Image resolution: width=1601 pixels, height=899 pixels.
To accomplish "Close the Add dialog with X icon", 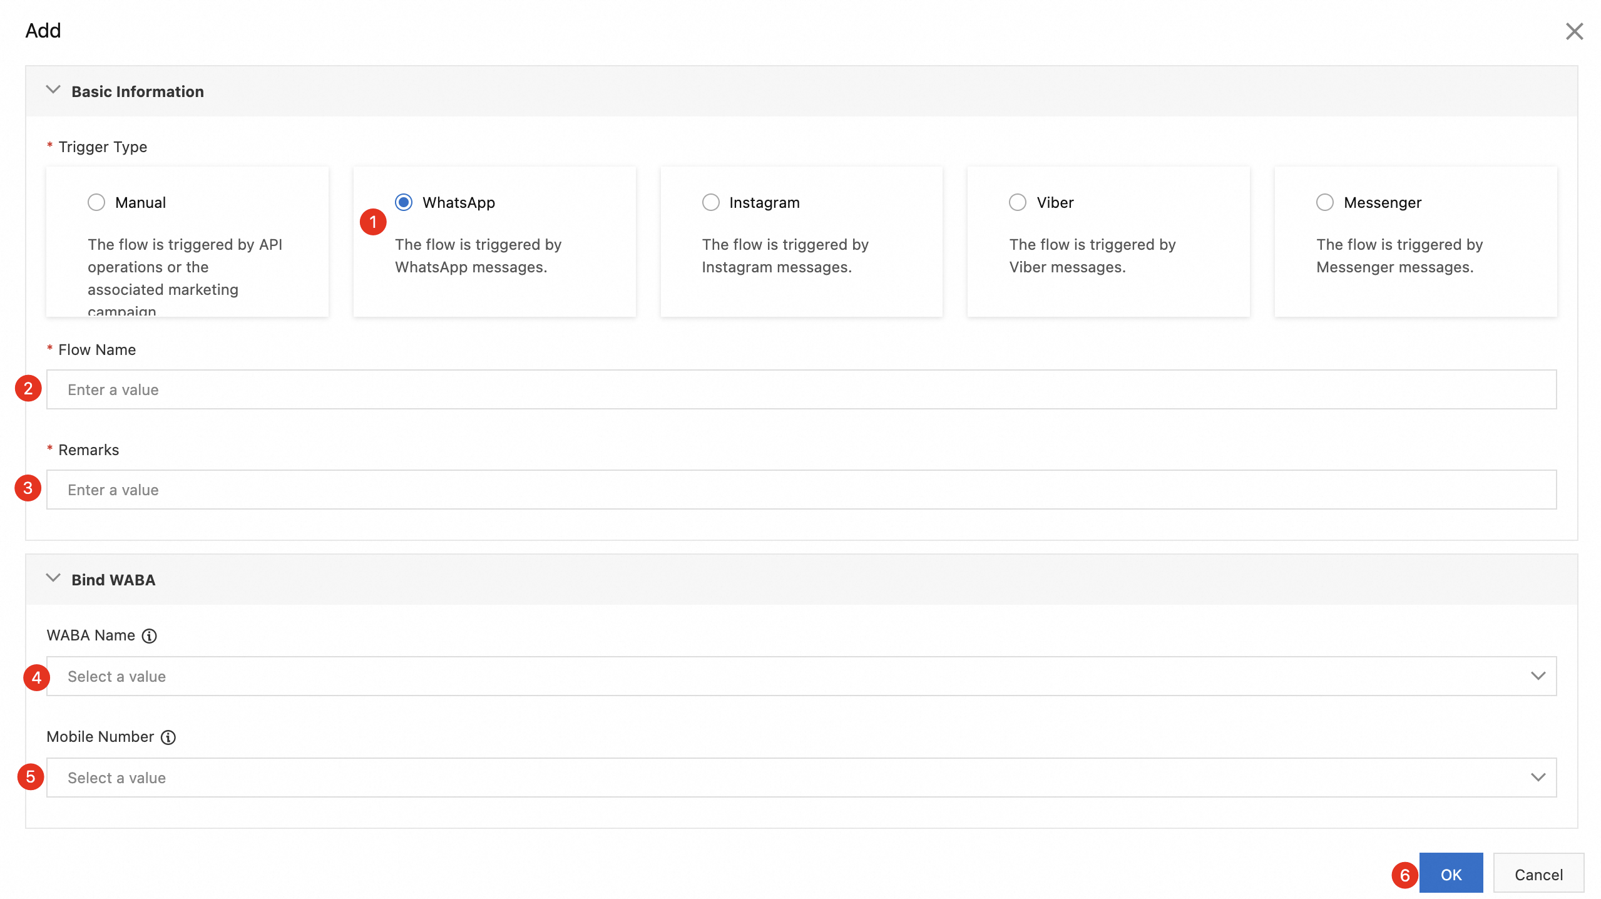I will click(1574, 31).
